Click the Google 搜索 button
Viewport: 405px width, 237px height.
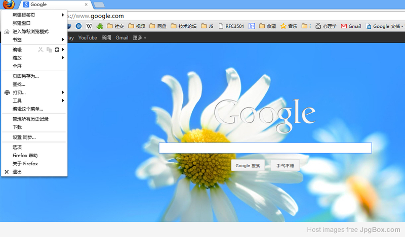(x=248, y=165)
